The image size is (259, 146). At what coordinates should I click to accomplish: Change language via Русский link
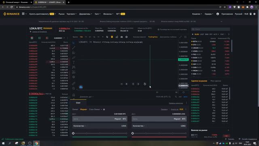point(238,14)
